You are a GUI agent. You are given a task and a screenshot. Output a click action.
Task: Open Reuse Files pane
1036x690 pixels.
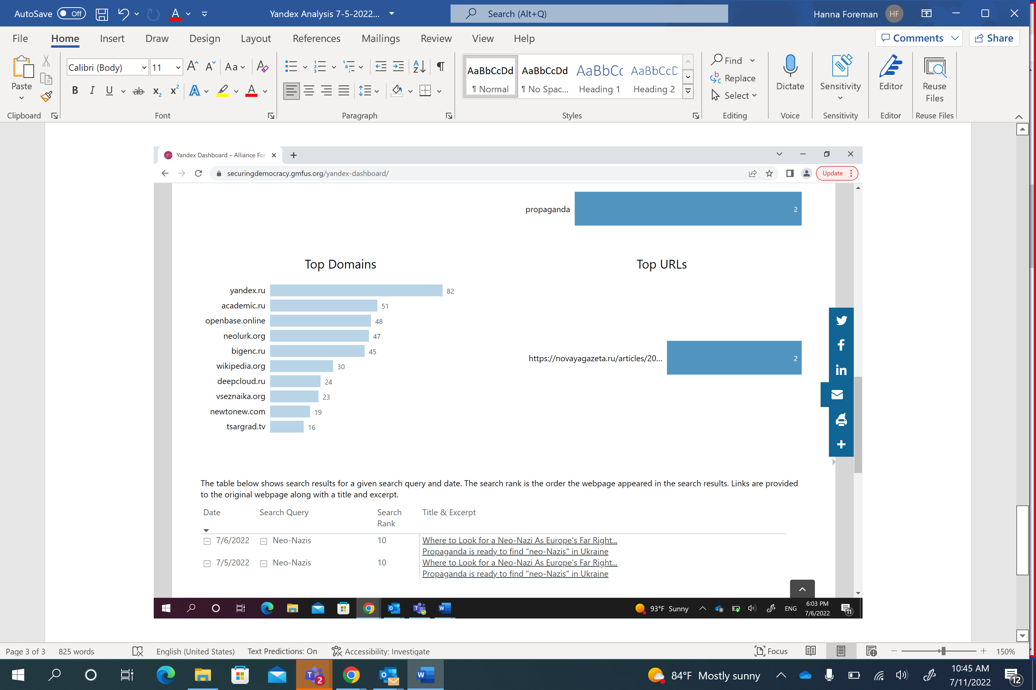935,79
